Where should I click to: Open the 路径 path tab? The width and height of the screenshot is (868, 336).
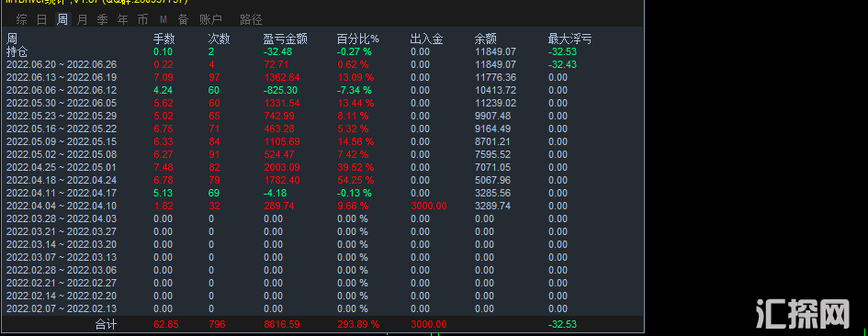(x=251, y=20)
